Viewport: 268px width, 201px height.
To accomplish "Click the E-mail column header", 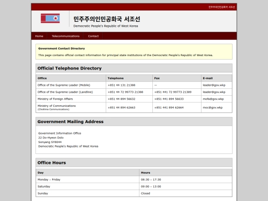I will tap(216, 78).
